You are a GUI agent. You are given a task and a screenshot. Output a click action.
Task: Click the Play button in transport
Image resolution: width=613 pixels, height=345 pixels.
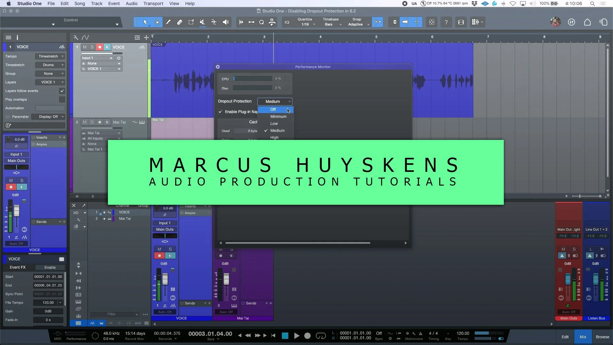296,335
